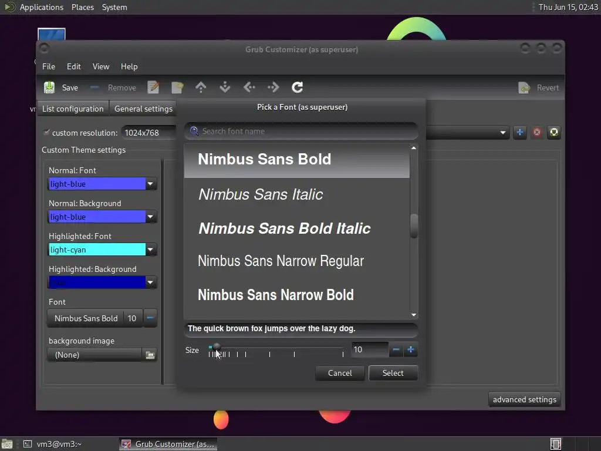Click the show desktop icon in bottom panel
601x451 pixels.
pyautogui.click(x=7, y=444)
